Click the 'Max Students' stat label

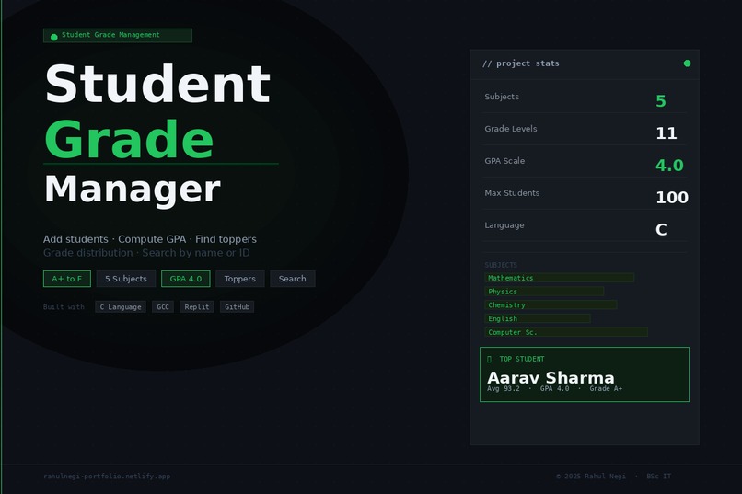pos(512,193)
